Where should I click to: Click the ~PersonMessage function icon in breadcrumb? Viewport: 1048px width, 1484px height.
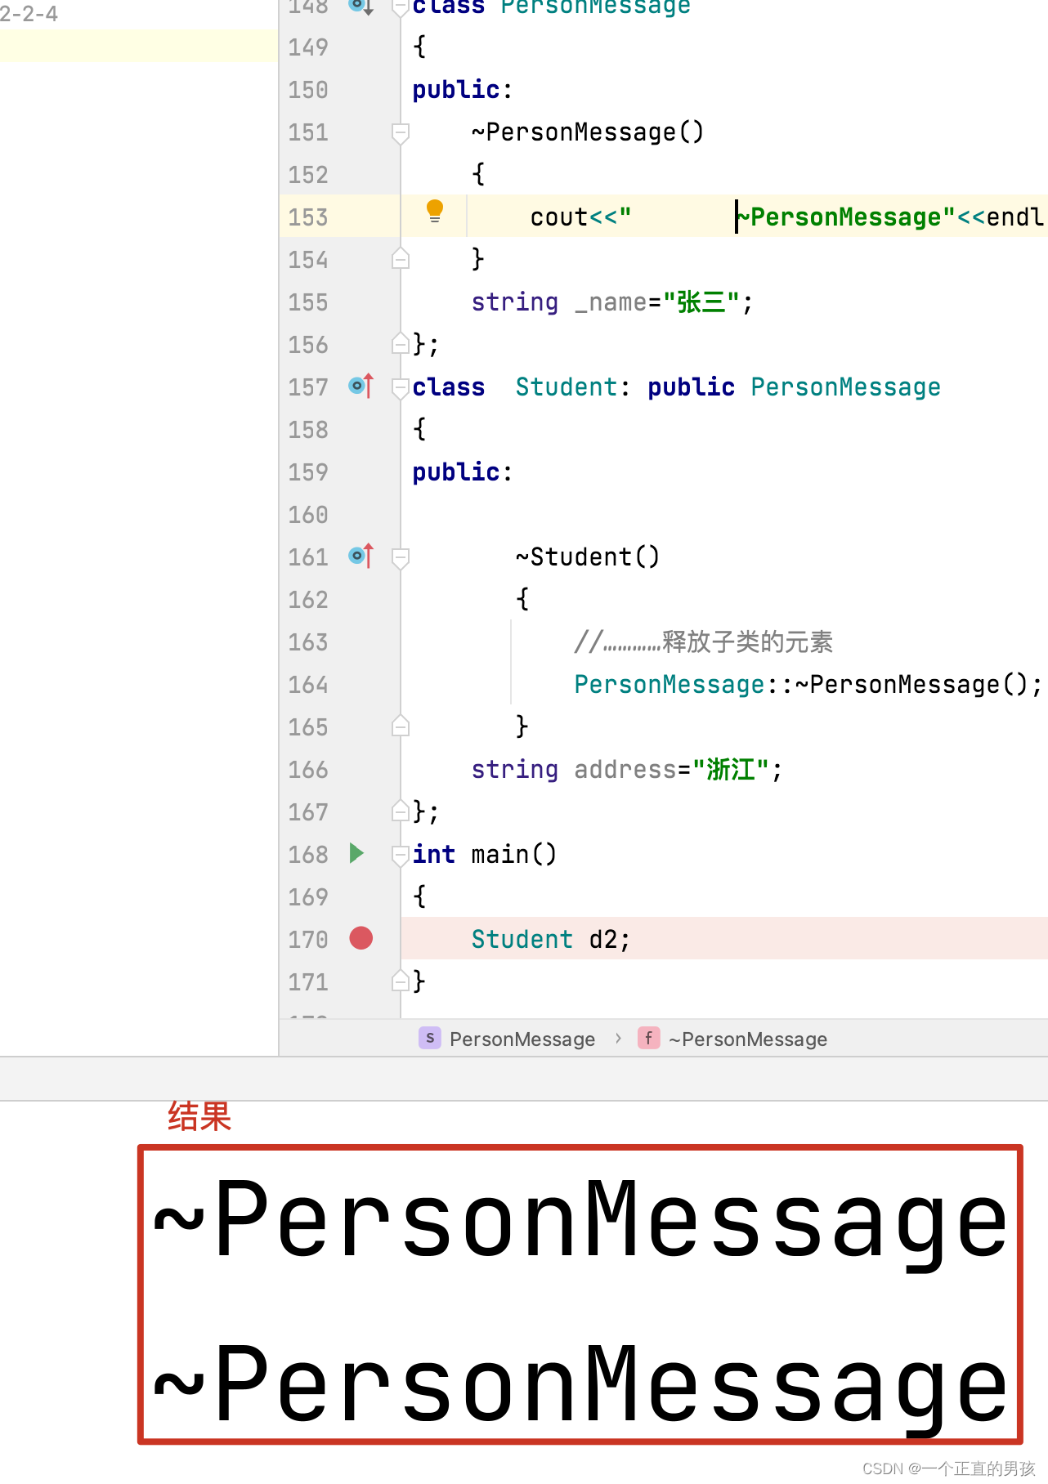(x=649, y=1038)
